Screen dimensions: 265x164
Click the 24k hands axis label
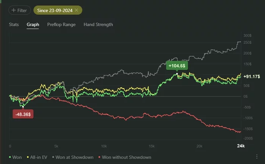coord(241,146)
